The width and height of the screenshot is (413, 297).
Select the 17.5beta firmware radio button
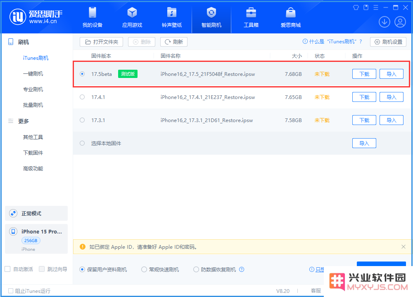click(82, 74)
